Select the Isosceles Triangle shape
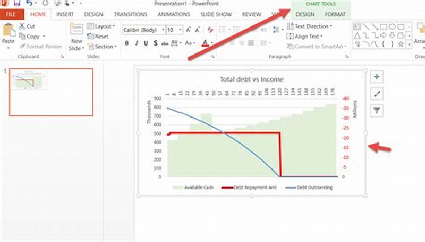 [x=357, y=35]
